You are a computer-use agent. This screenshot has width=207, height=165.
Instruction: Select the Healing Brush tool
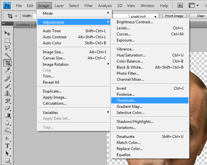(x=7, y=79)
